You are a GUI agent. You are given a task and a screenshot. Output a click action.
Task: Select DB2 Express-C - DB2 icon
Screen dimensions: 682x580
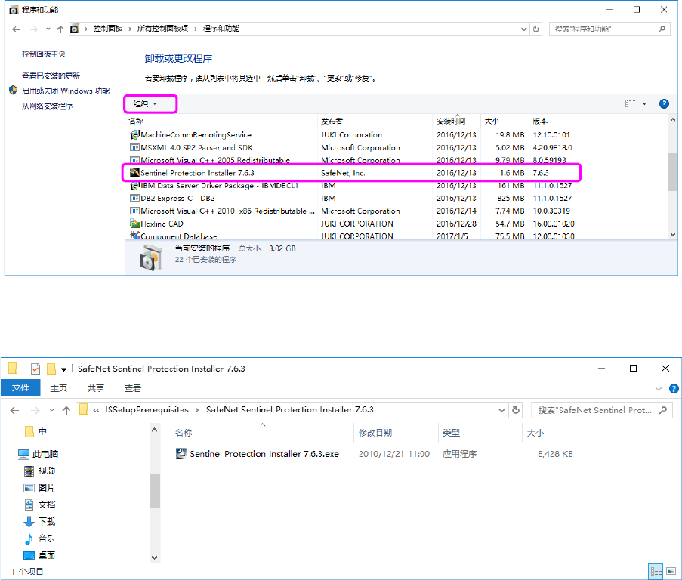pos(135,199)
